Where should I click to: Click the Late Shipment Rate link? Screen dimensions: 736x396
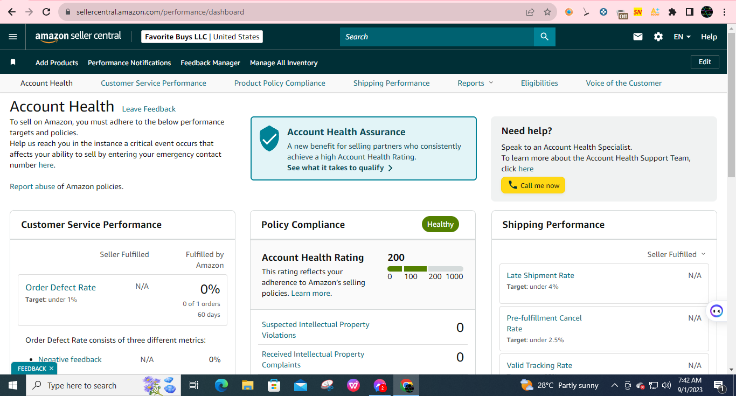click(540, 275)
